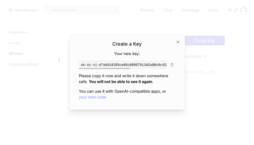Click the existing key row ending in 7f1
This screenshot has height=145, width=254.
(x=205, y=72)
